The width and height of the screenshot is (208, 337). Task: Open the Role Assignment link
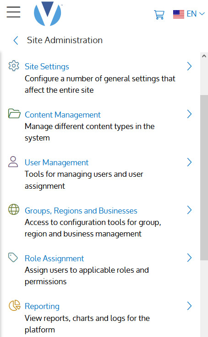[54, 258]
